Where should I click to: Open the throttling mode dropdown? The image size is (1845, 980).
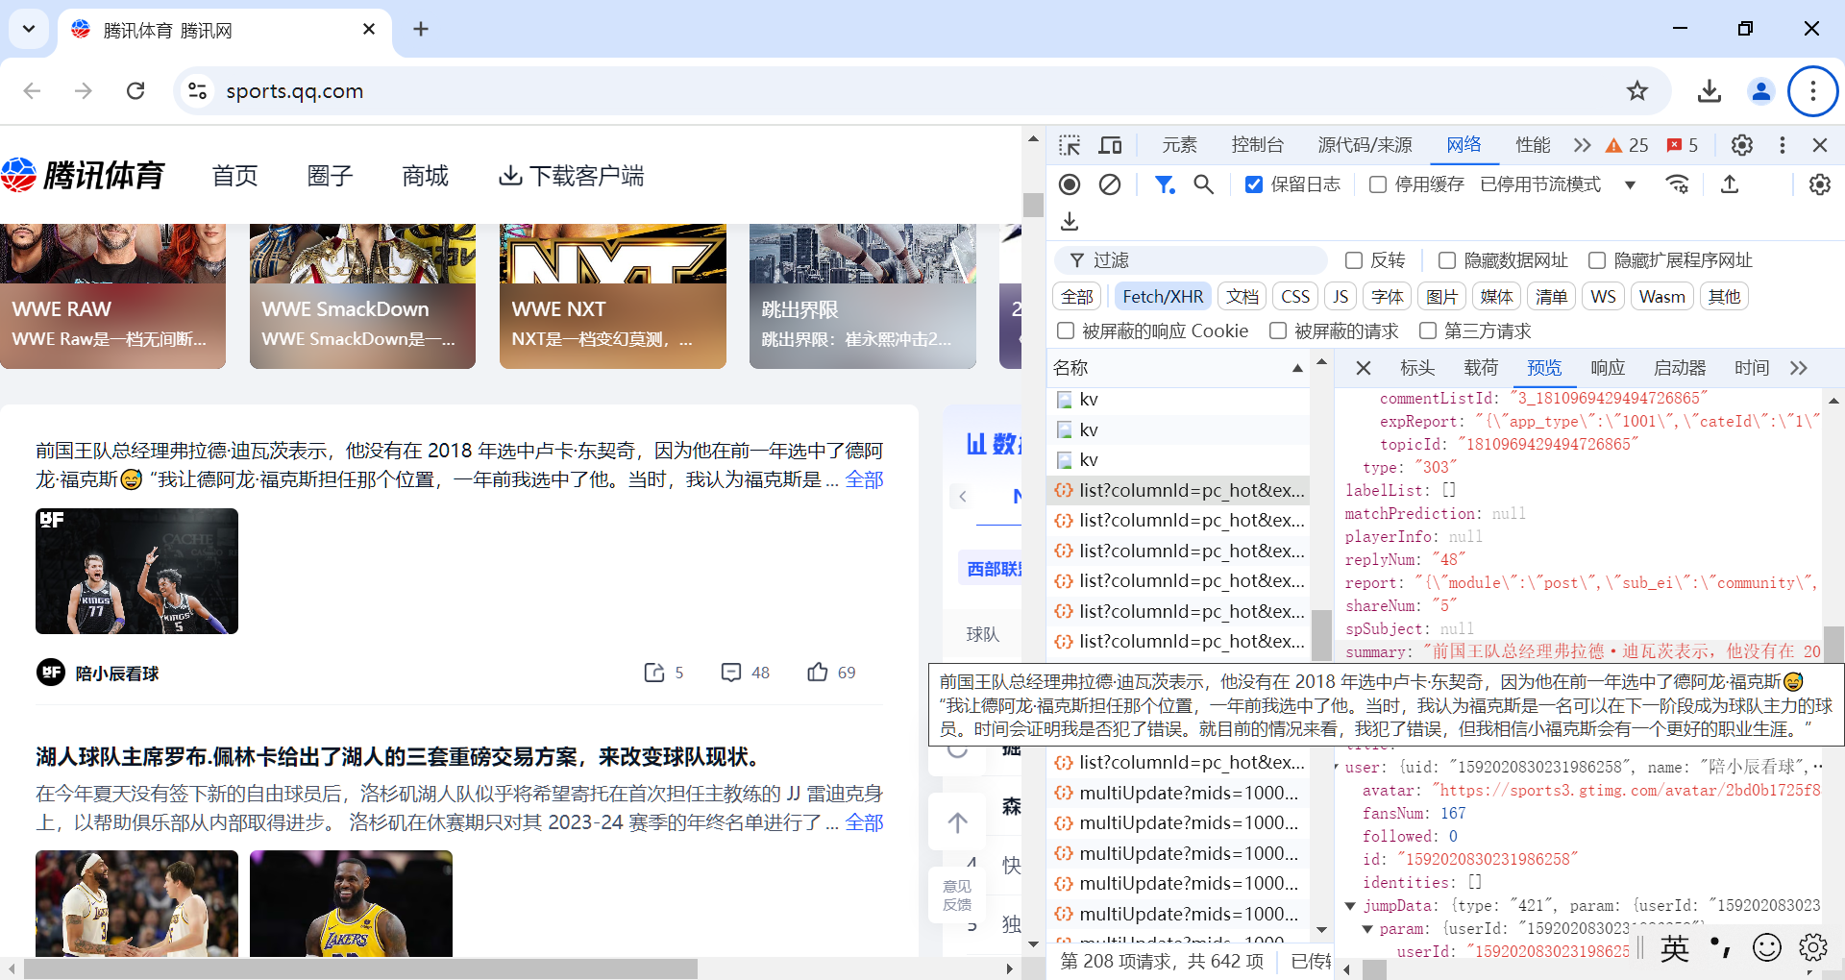coord(1558,184)
